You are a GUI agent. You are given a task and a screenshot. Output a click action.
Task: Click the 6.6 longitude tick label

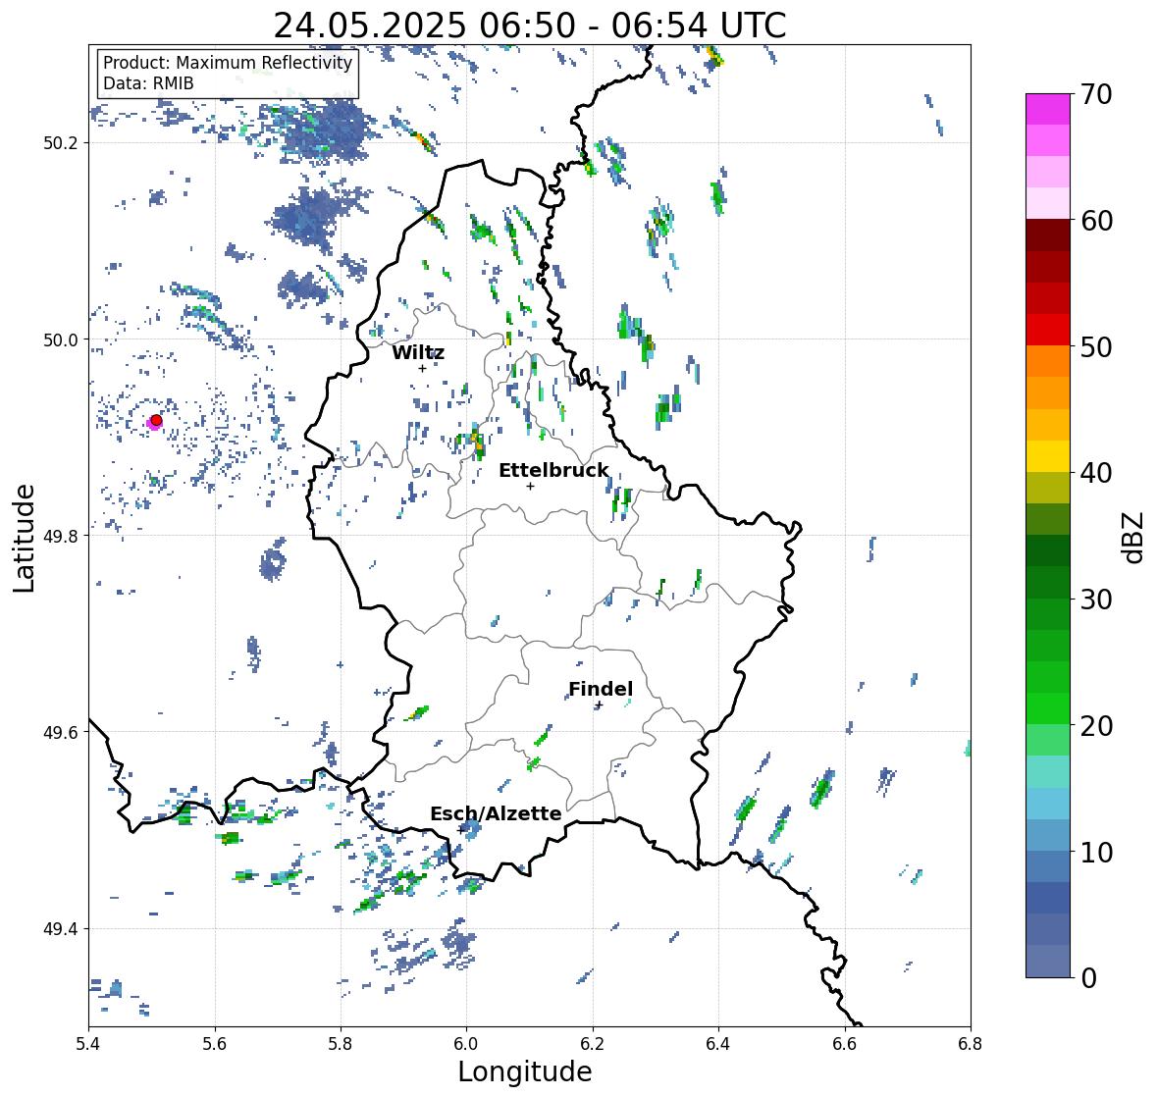tap(845, 1044)
